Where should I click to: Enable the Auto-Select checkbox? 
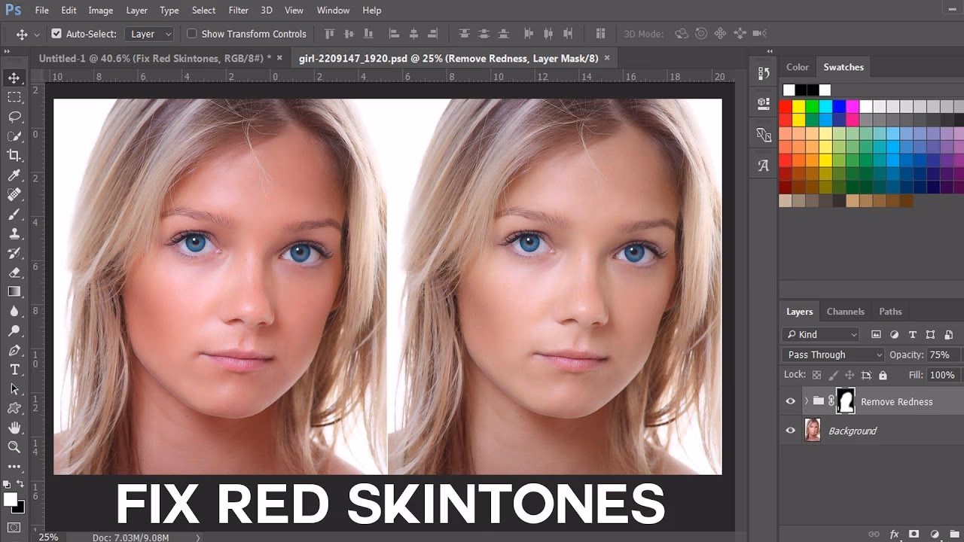(x=57, y=34)
